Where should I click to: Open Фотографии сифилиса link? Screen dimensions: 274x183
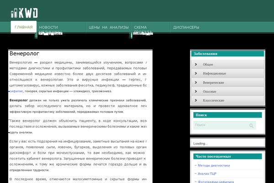coord(216,182)
